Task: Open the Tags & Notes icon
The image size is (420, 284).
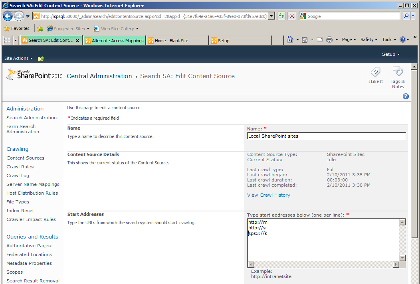Action: 398,72
